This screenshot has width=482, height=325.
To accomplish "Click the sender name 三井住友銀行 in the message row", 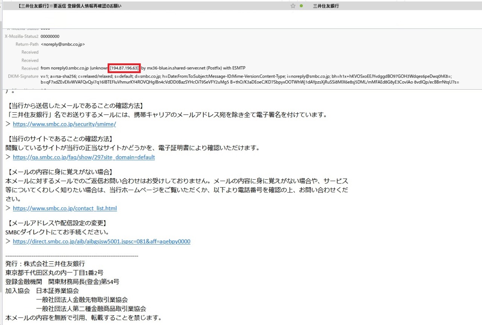I will [326, 6].
